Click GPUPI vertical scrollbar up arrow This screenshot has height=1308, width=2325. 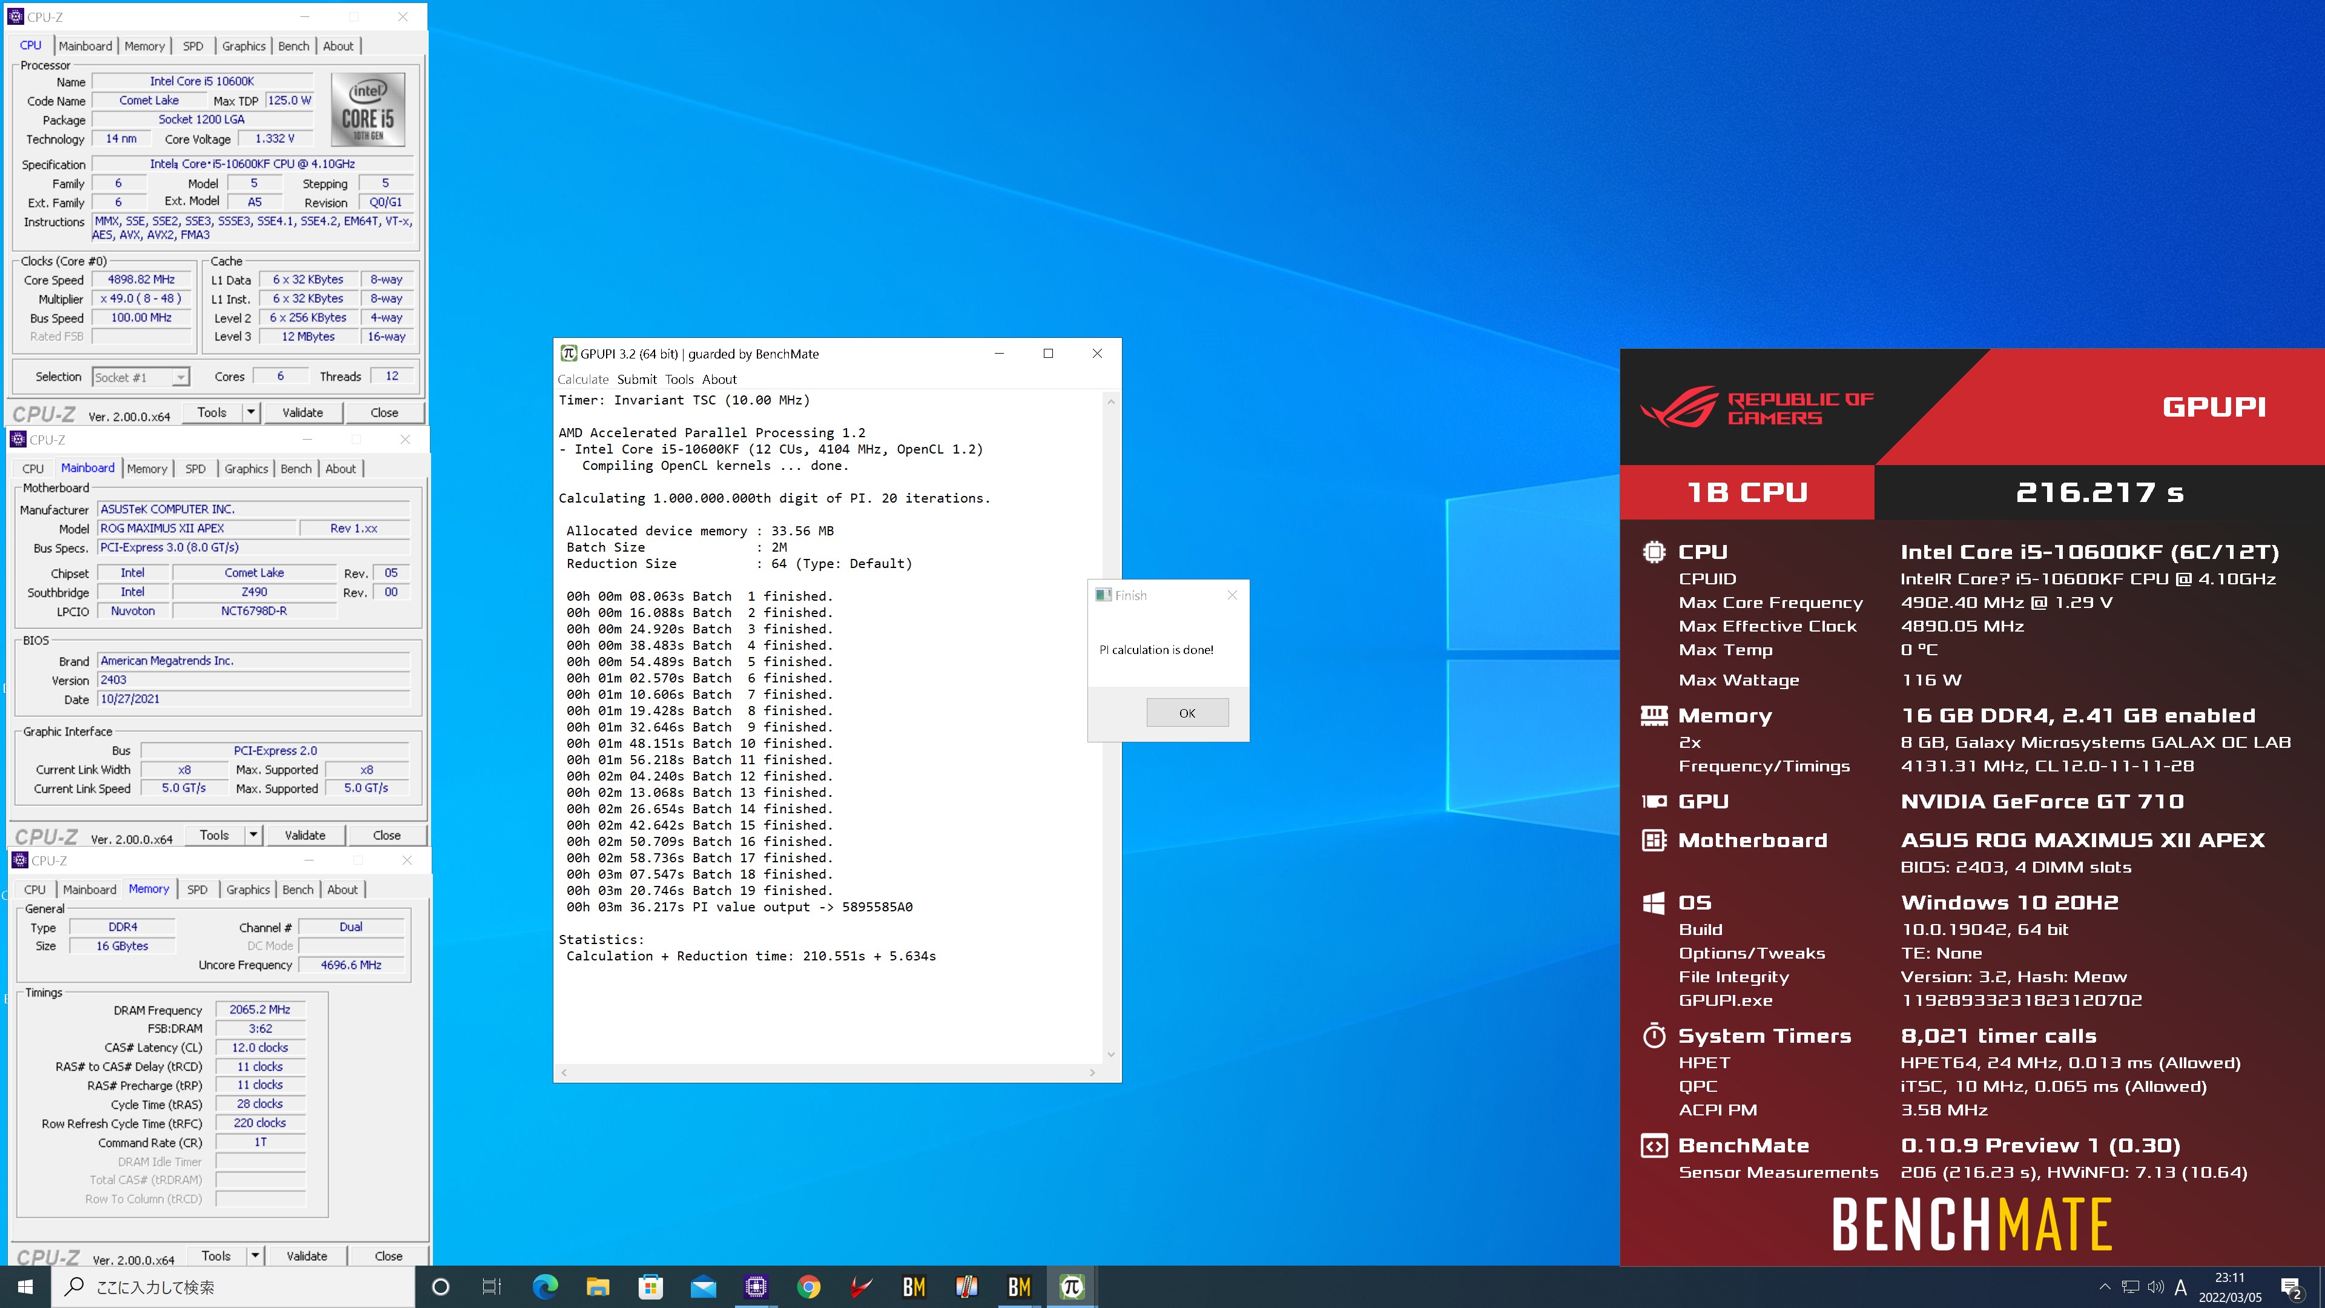pyautogui.click(x=1111, y=401)
